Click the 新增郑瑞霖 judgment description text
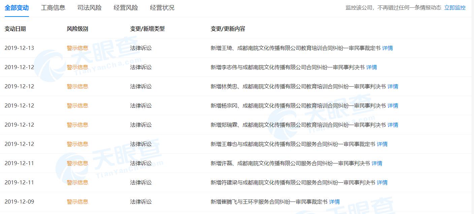Viewport: 474px width, 214px height. click(298, 125)
